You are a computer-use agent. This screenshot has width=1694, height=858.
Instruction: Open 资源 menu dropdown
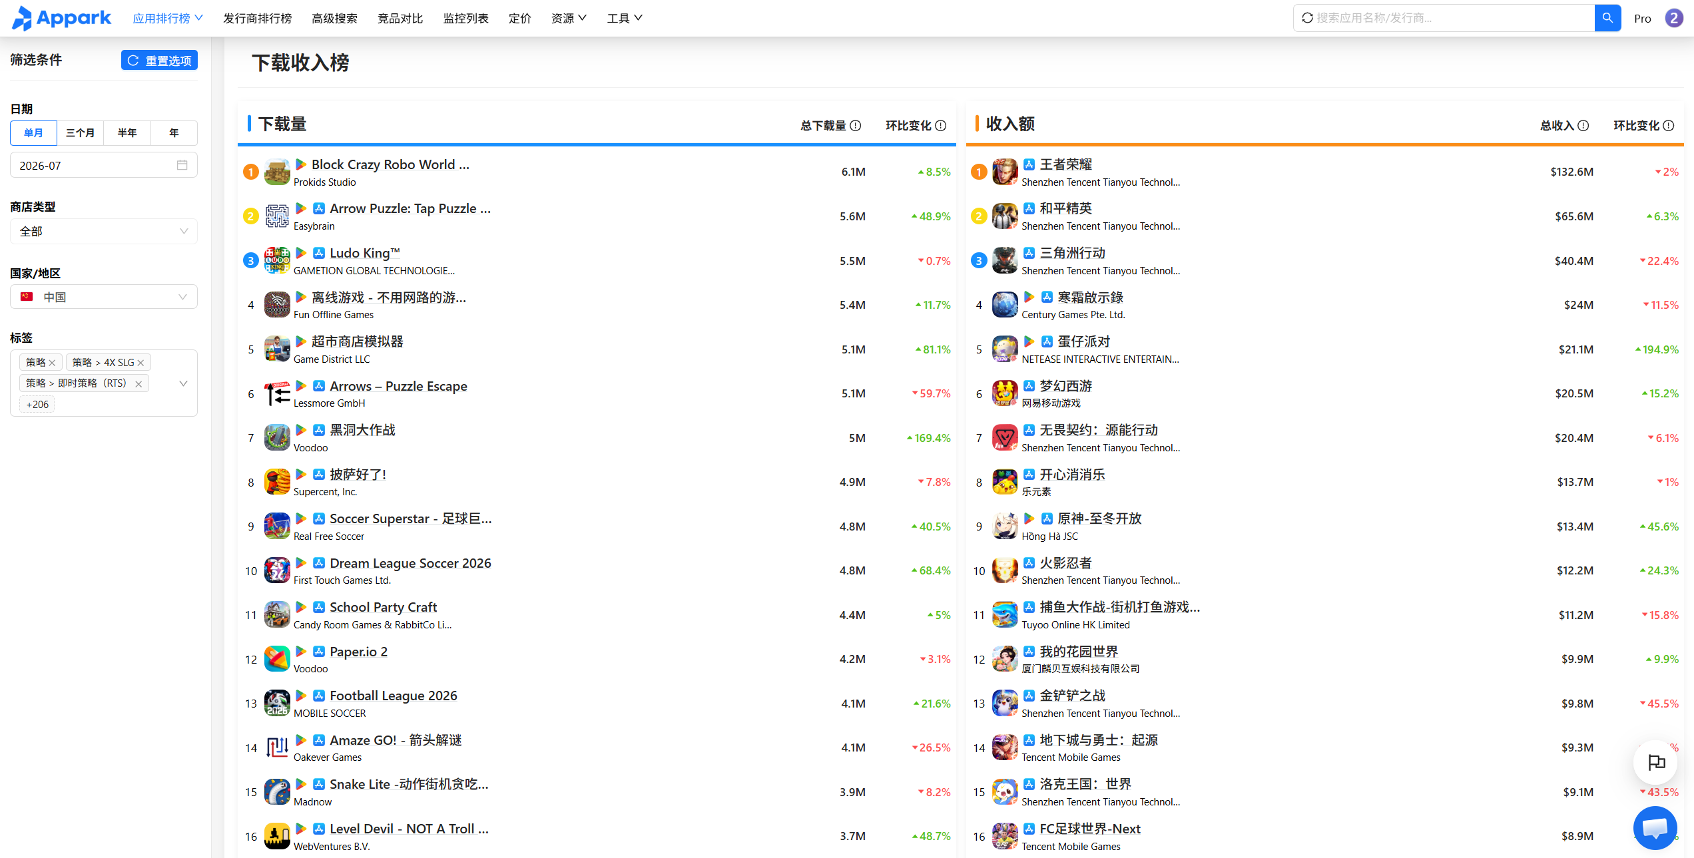569,18
